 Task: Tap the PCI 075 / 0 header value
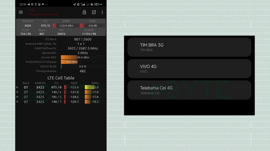(x=45, y=25)
